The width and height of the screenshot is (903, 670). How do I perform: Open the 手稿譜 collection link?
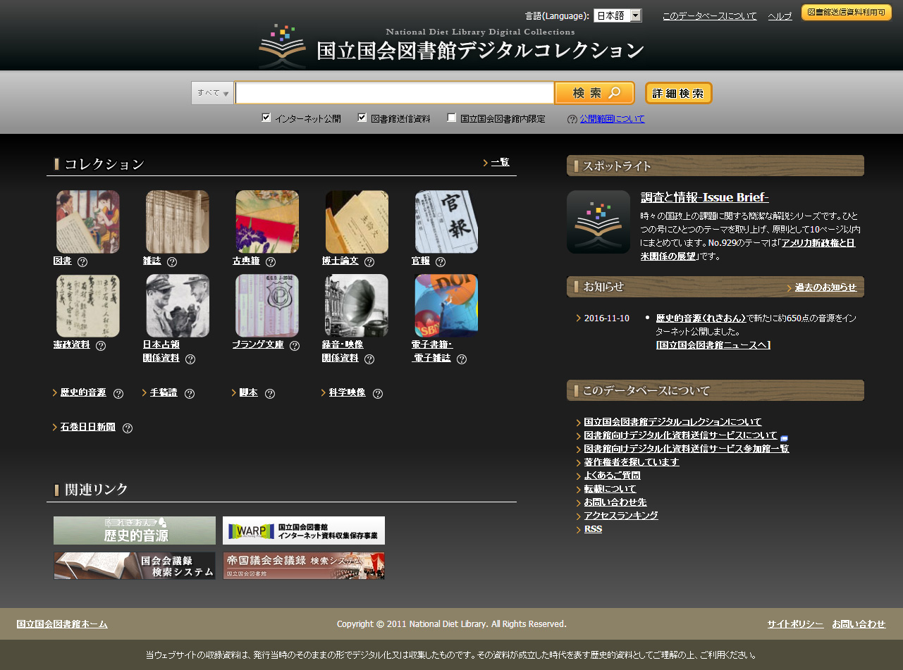point(164,392)
